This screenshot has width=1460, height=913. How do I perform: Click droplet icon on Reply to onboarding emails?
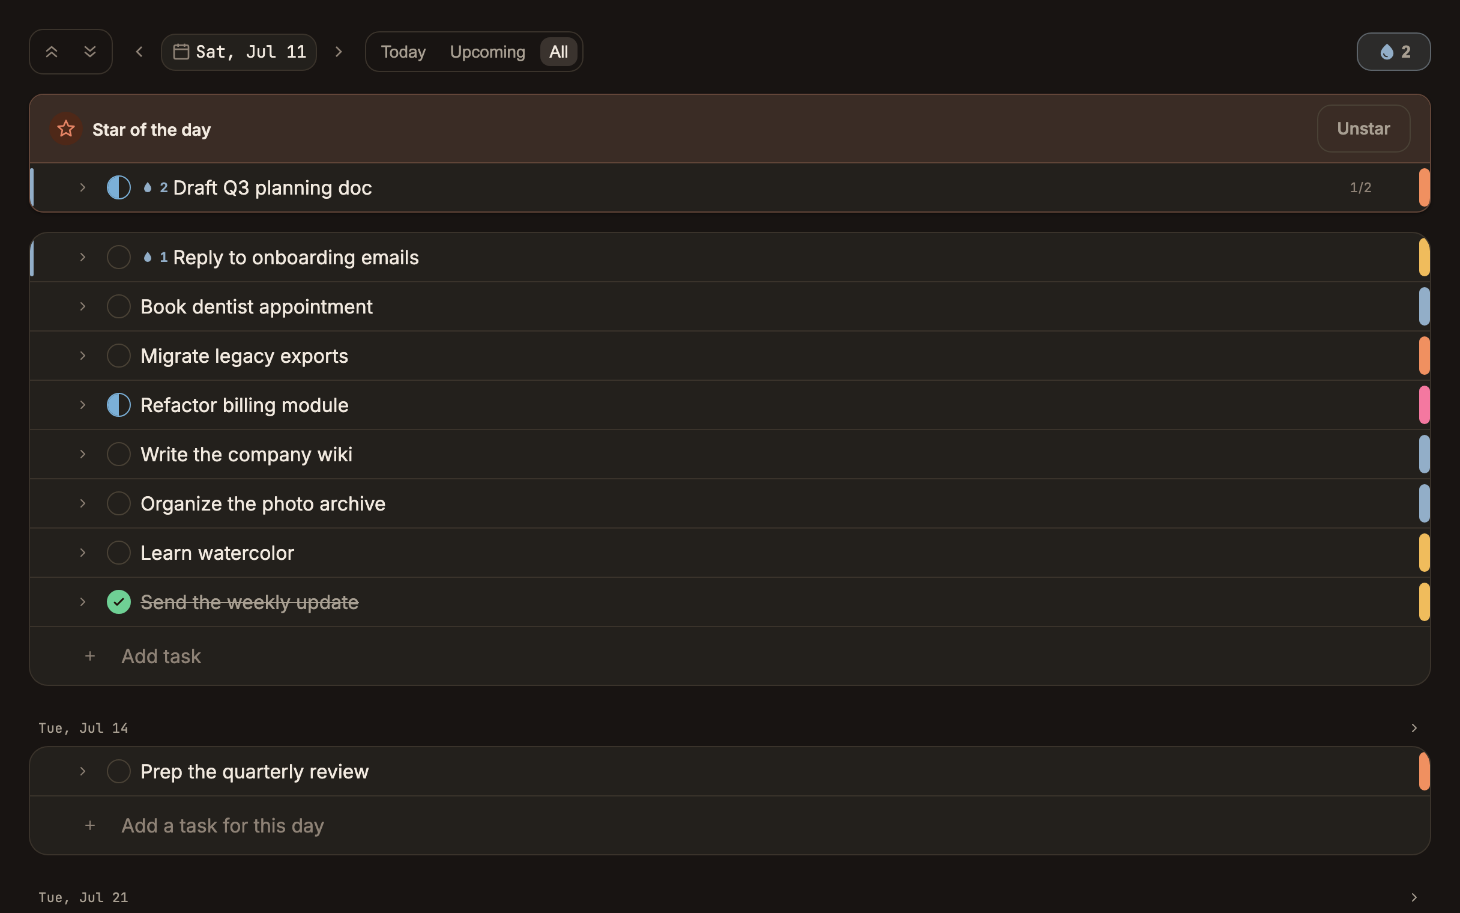click(148, 257)
